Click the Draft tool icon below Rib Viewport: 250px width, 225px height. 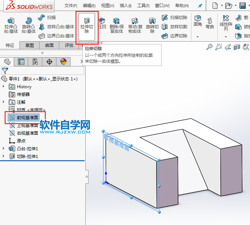pos(238,27)
